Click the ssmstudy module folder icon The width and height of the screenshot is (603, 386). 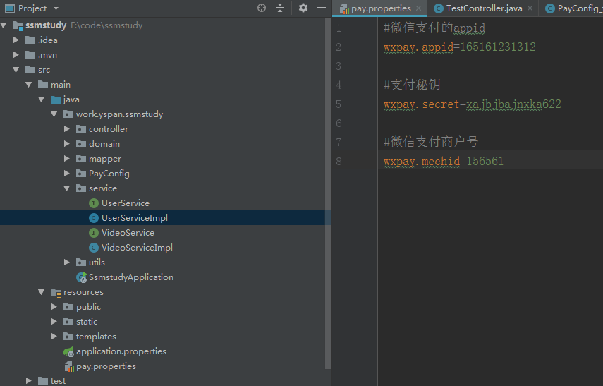[x=18, y=26]
